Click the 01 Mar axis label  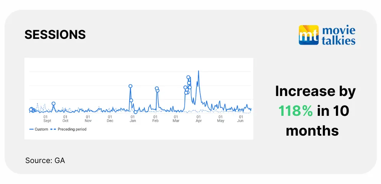coord(176,119)
